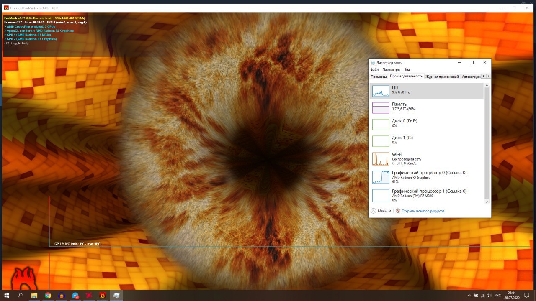Select Графический процессор 0 item
This screenshot has height=301, width=536.
(x=426, y=177)
